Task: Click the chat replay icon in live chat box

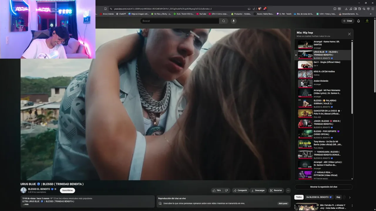Action: 160,203
